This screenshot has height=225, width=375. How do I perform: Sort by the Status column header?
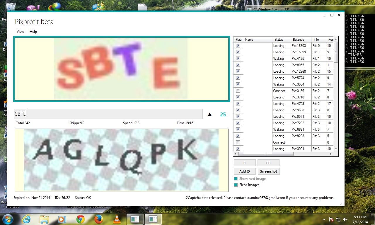click(282, 40)
